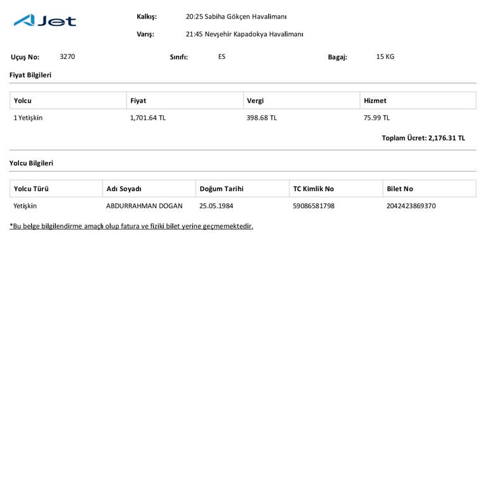The height and width of the screenshot is (486, 486).
Task: Select the 'Varış:' arrival label
Action: point(146,34)
